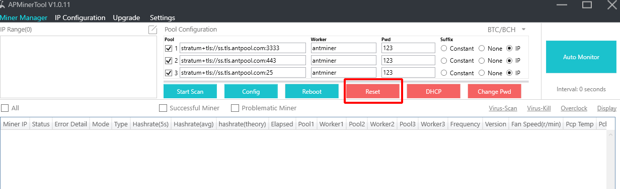Viewport: 620px width, 189px height.
Task: Click the IP Range edit pencil icon
Action: (152, 30)
